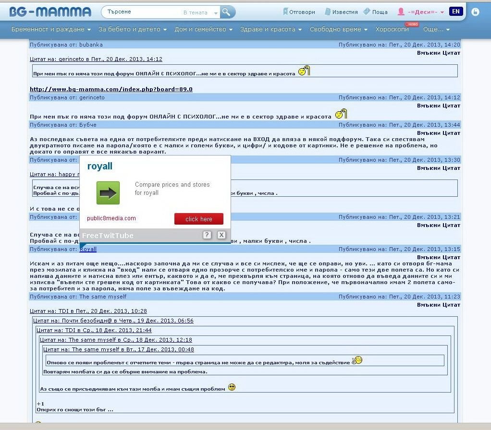This screenshot has height=430, width=491.
Task: Click the red 'click here' ad button
Action: tap(198, 219)
